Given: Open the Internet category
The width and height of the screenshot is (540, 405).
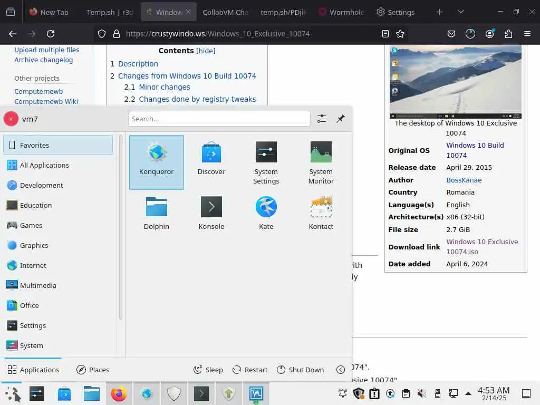Looking at the screenshot, I should pos(58,266).
